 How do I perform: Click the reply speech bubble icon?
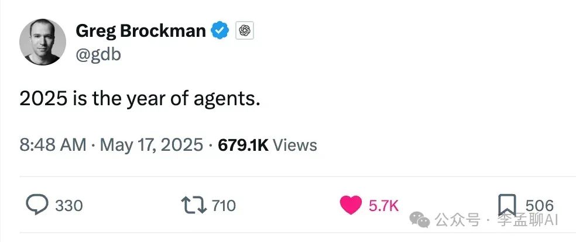(x=37, y=205)
